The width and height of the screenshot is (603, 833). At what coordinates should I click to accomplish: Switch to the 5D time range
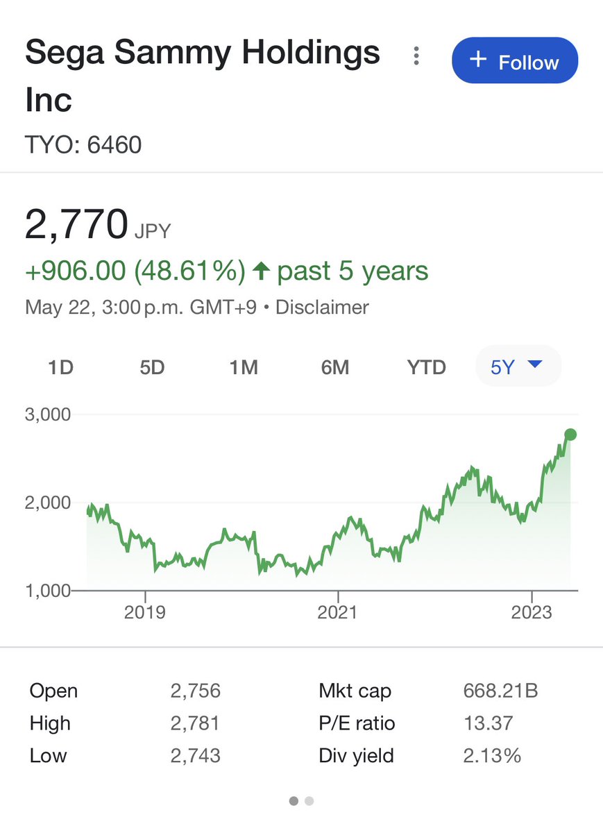[152, 367]
